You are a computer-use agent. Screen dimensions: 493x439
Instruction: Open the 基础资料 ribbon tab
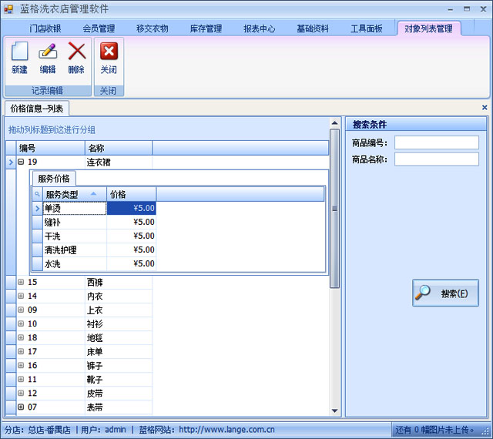coord(313,28)
